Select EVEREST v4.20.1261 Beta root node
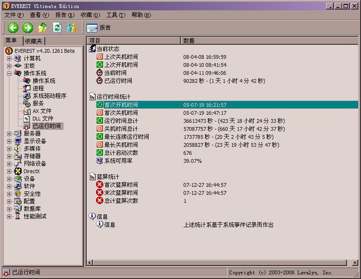361x279 pixels. pyautogui.click(x=44, y=51)
